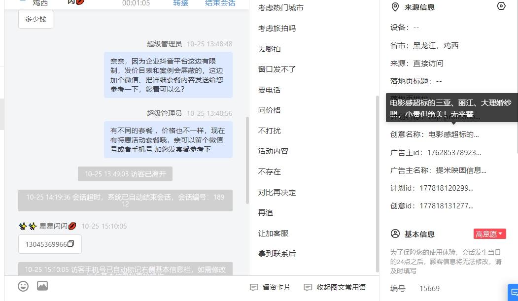
Task: Select the 考虑热门城市 quick reply
Action: pos(281,8)
